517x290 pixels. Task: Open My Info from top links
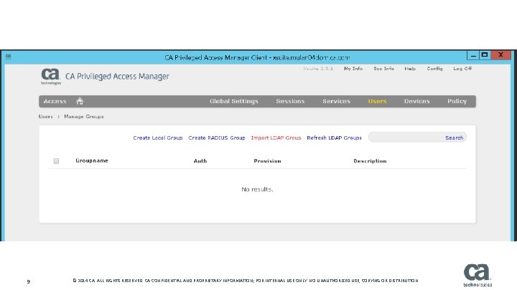[353, 69]
